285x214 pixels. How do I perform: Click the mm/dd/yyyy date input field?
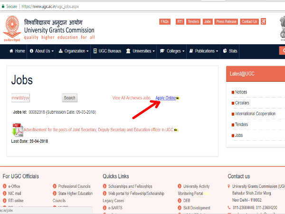click(x=20, y=98)
